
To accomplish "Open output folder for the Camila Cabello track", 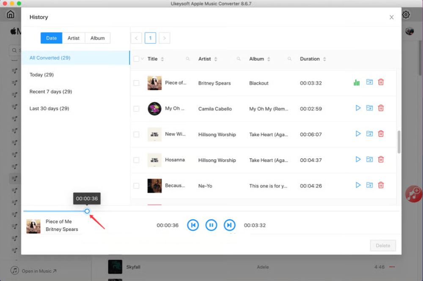I will [369, 108].
